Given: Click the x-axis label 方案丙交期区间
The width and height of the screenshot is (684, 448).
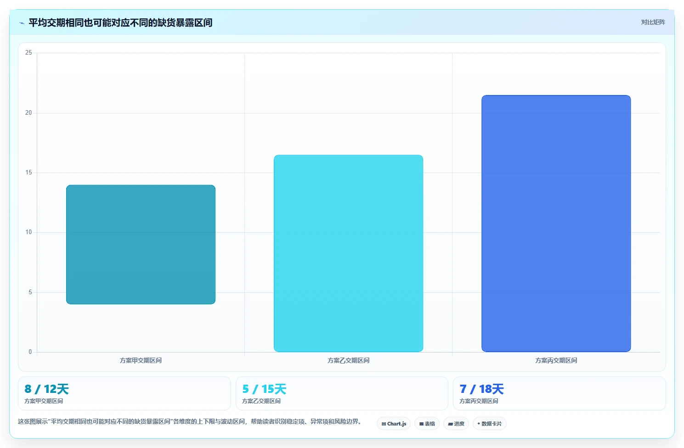Looking at the screenshot, I should 556,360.
